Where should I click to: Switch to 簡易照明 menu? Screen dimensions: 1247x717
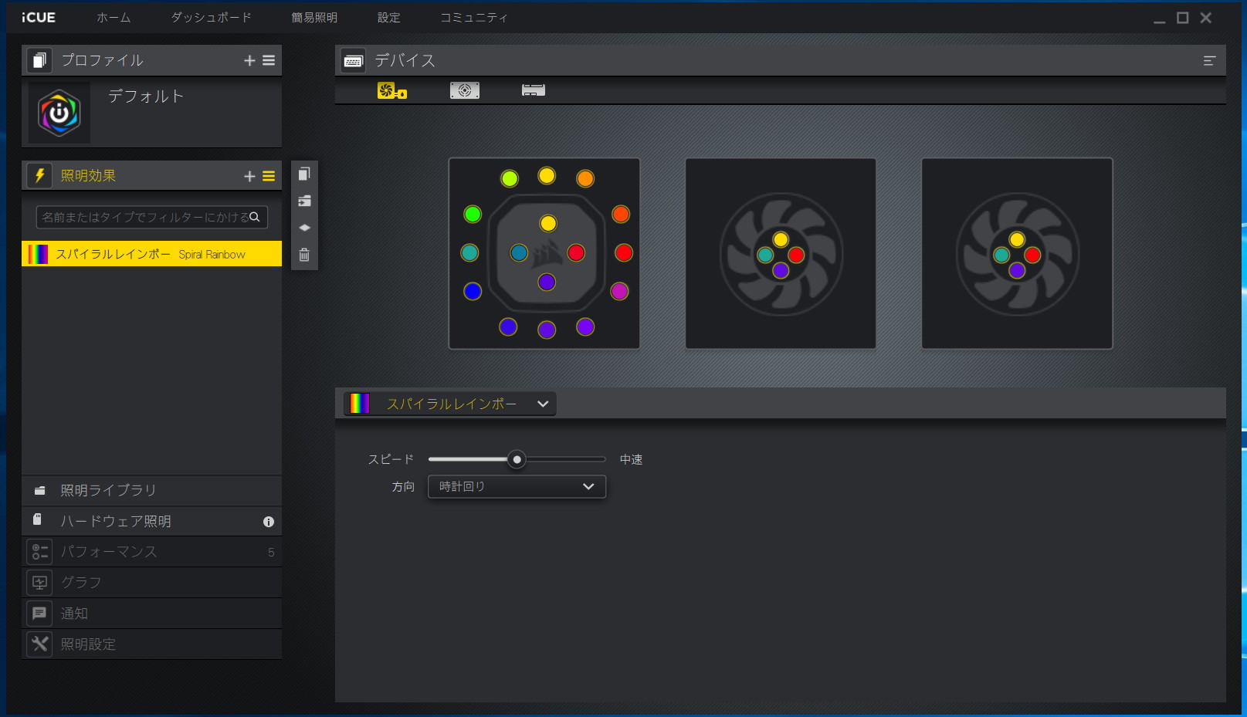(314, 17)
